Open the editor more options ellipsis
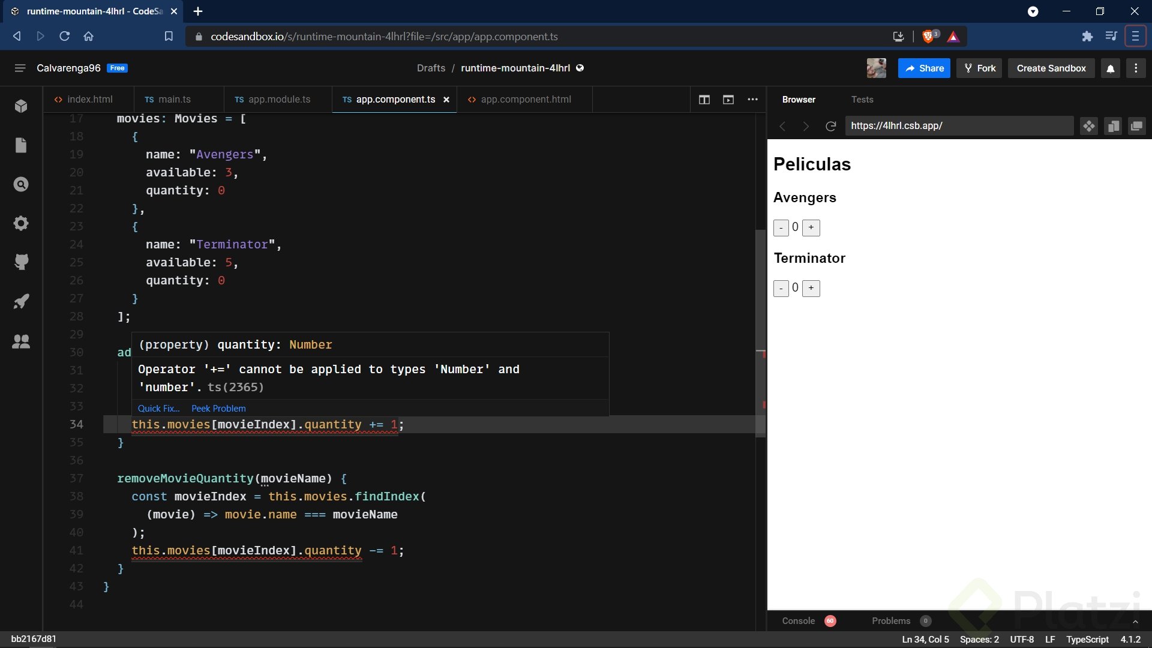This screenshot has height=648, width=1152. 752,100
